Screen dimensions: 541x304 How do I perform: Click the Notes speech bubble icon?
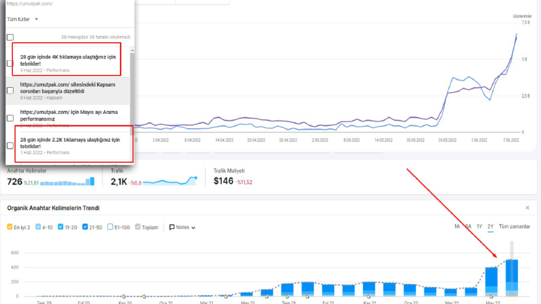point(172,228)
